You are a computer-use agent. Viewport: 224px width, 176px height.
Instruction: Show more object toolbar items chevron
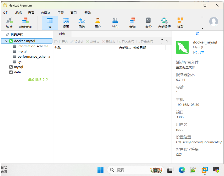coord(162,40)
